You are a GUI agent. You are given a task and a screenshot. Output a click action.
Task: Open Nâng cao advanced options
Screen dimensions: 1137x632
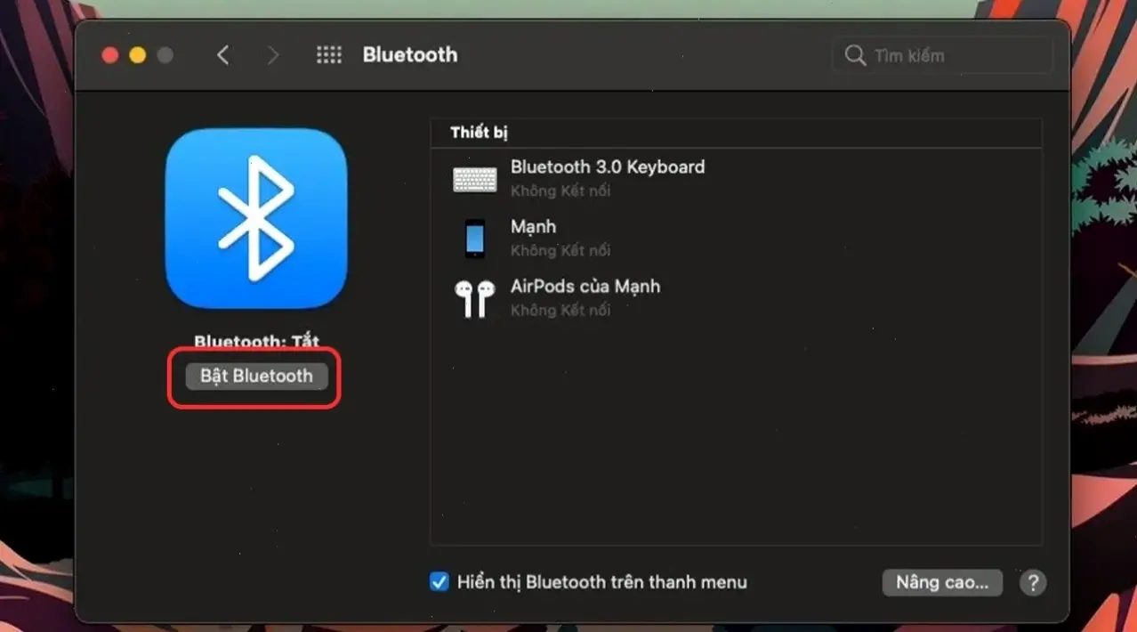pyautogui.click(x=941, y=582)
